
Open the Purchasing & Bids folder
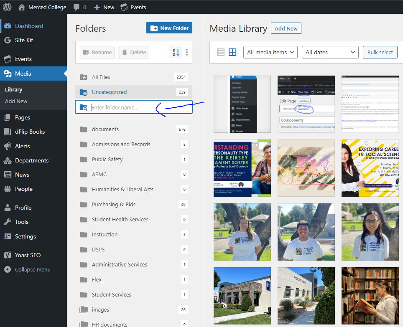coord(134,204)
